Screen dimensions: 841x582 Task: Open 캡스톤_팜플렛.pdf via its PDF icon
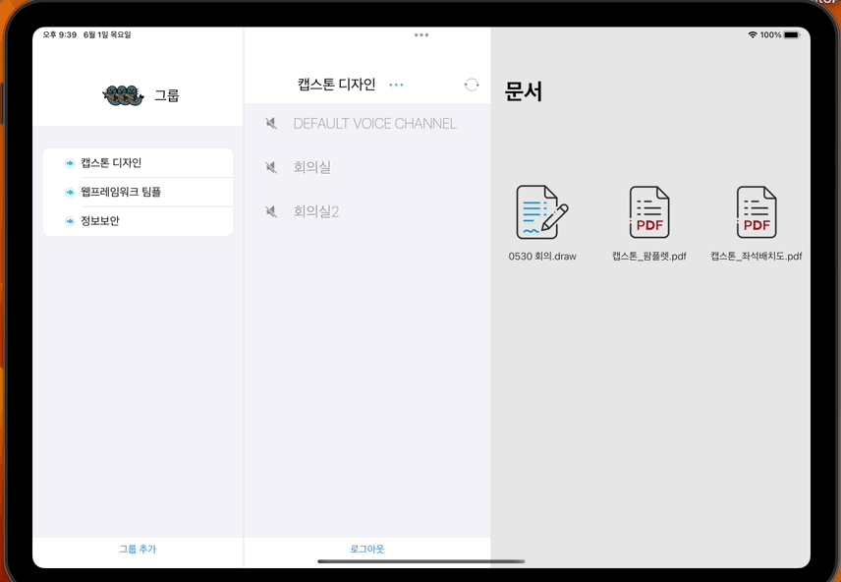pyautogui.click(x=648, y=211)
